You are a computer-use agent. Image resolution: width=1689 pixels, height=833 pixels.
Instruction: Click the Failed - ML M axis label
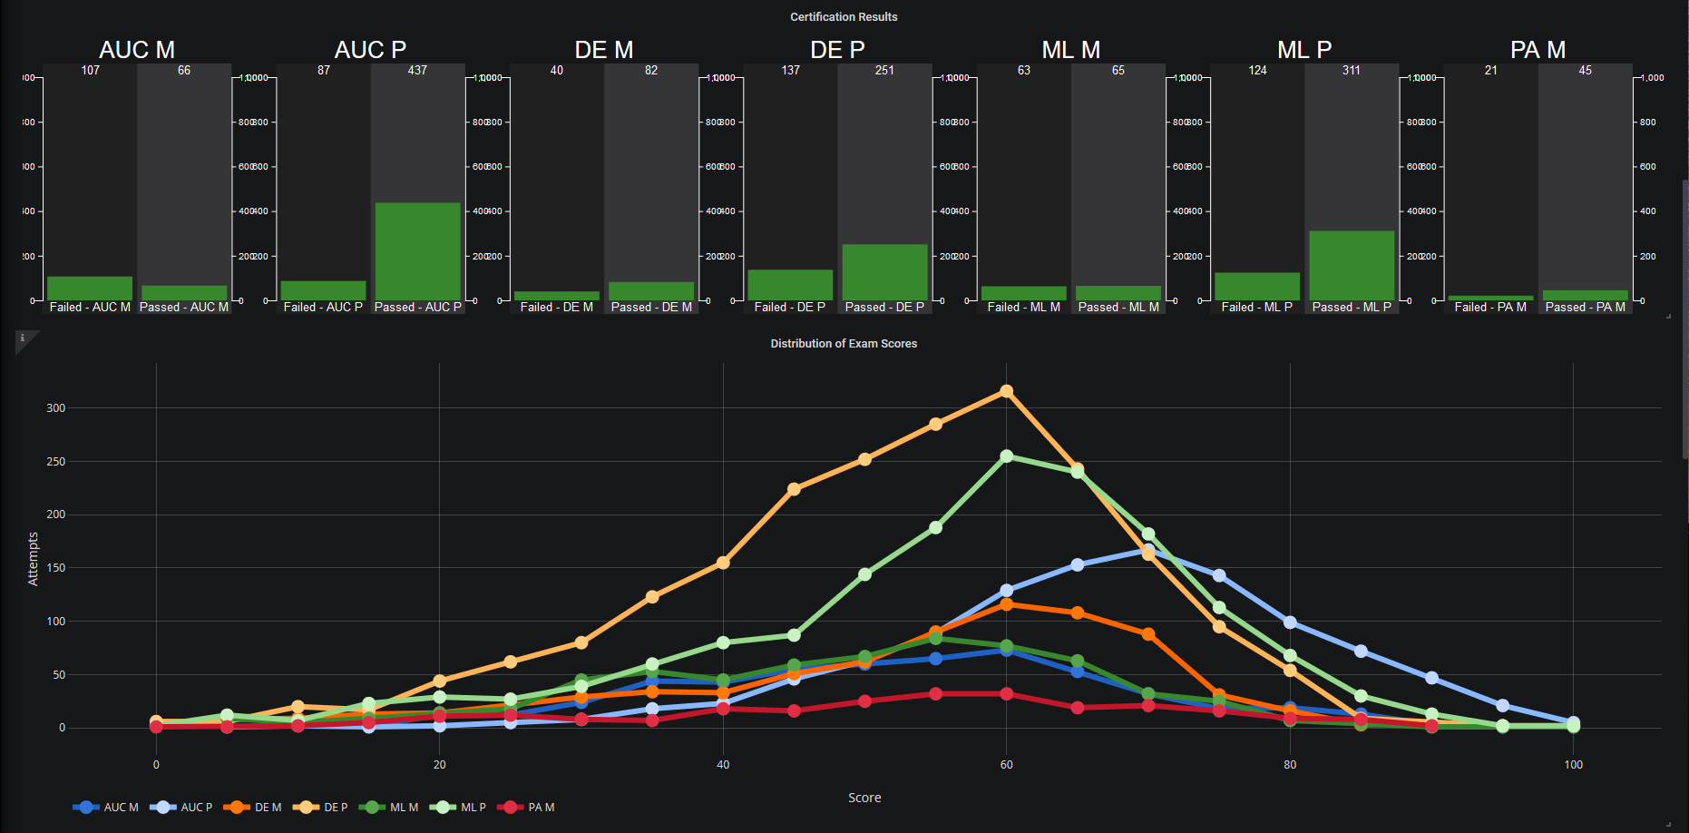point(1024,308)
